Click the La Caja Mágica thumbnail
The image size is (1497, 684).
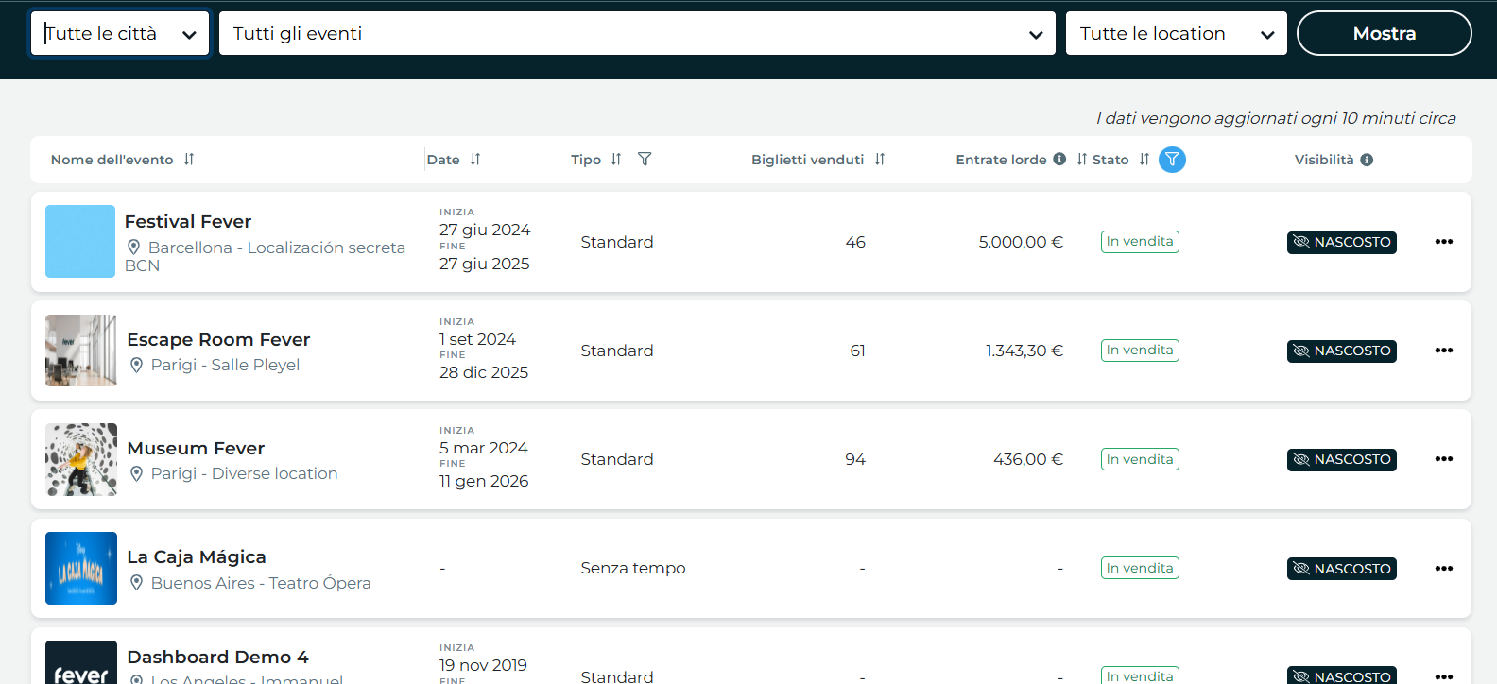coord(81,568)
